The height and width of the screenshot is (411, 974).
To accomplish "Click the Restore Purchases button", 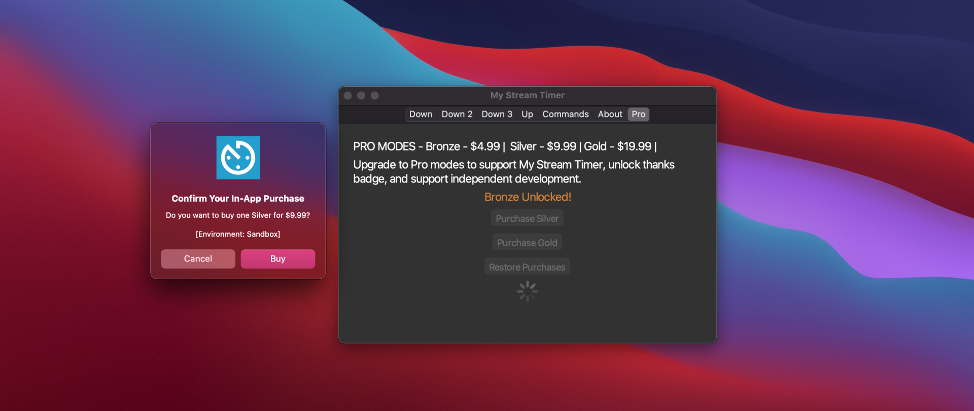I will [x=527, y=267].
